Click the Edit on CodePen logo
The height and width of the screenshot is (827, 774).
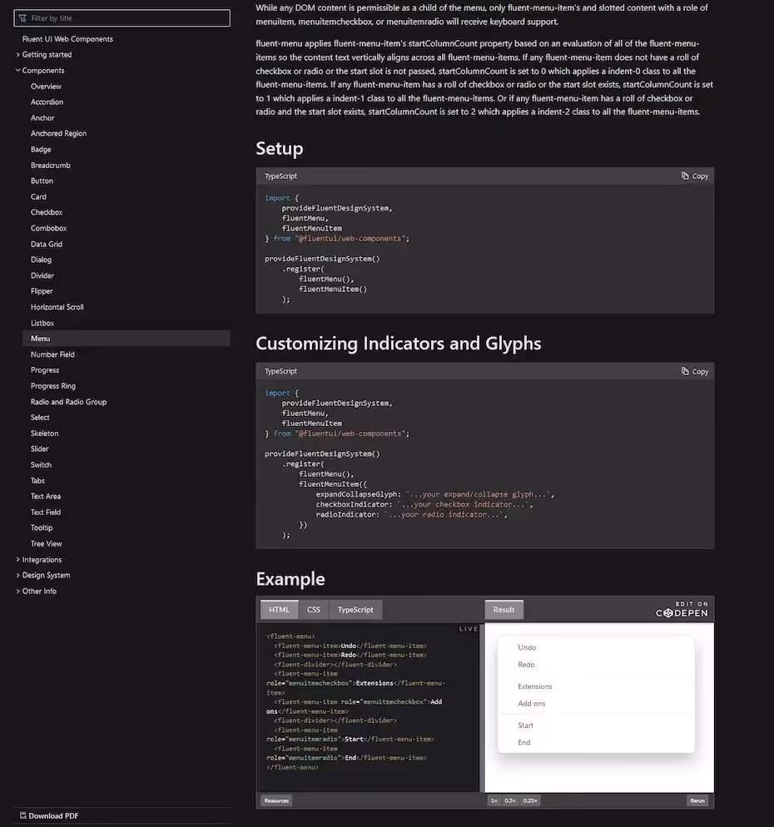[682, 609]
